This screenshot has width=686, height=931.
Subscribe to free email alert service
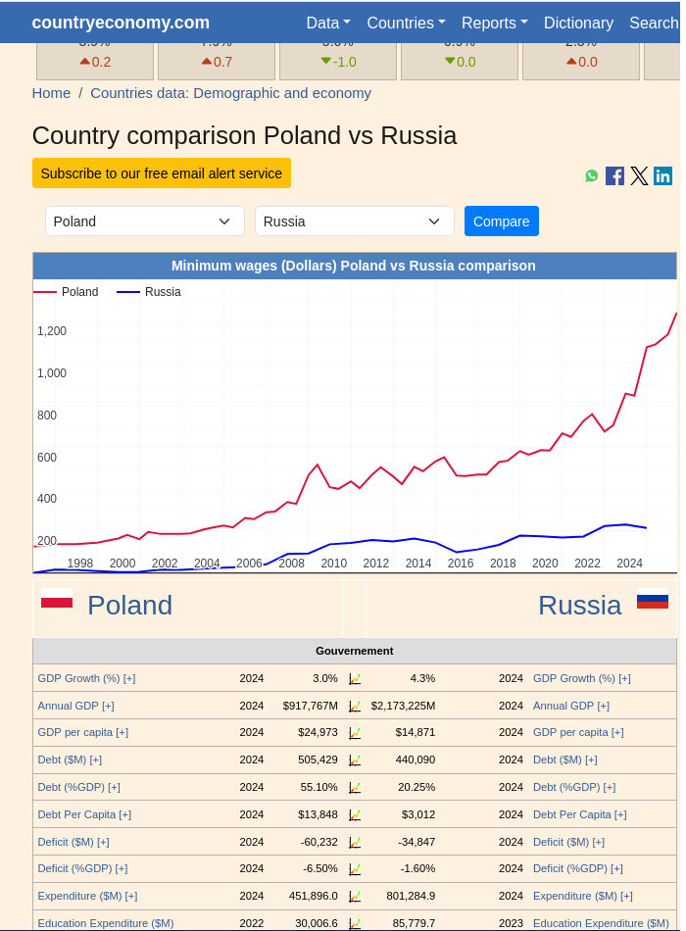coord(162,173)
